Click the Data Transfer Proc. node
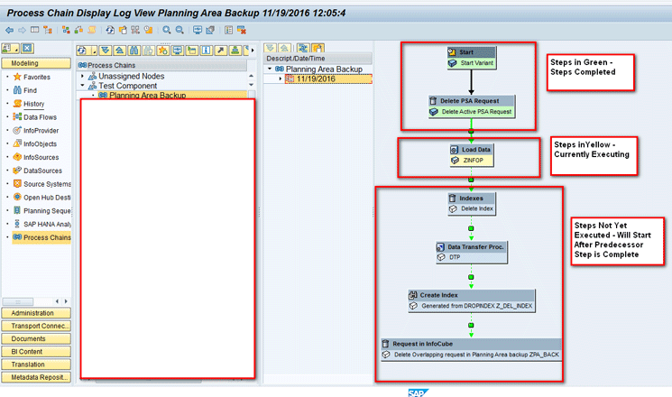This screenshot has height=397, width=672. [472, 252]
